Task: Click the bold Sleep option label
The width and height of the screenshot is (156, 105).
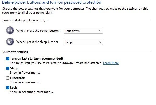Action: (14, 68)
